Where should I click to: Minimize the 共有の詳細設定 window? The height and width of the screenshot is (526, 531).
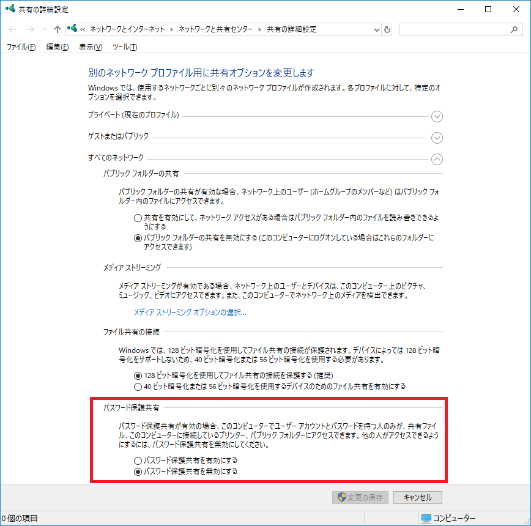461,9
